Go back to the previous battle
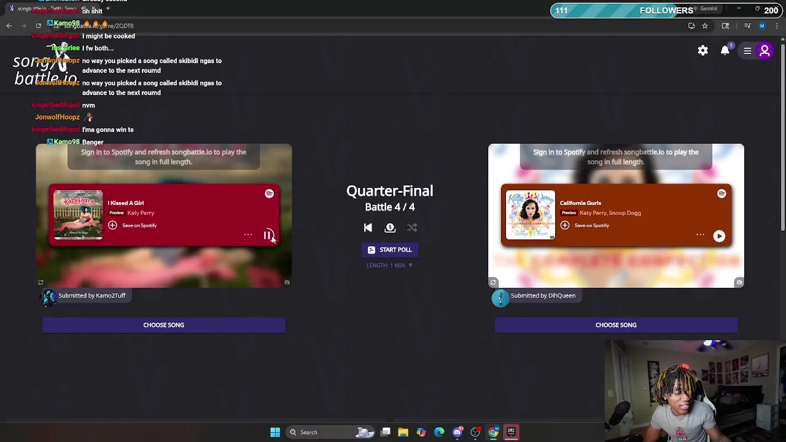This screenshot has width=786, height=442. tap(368, 228)
